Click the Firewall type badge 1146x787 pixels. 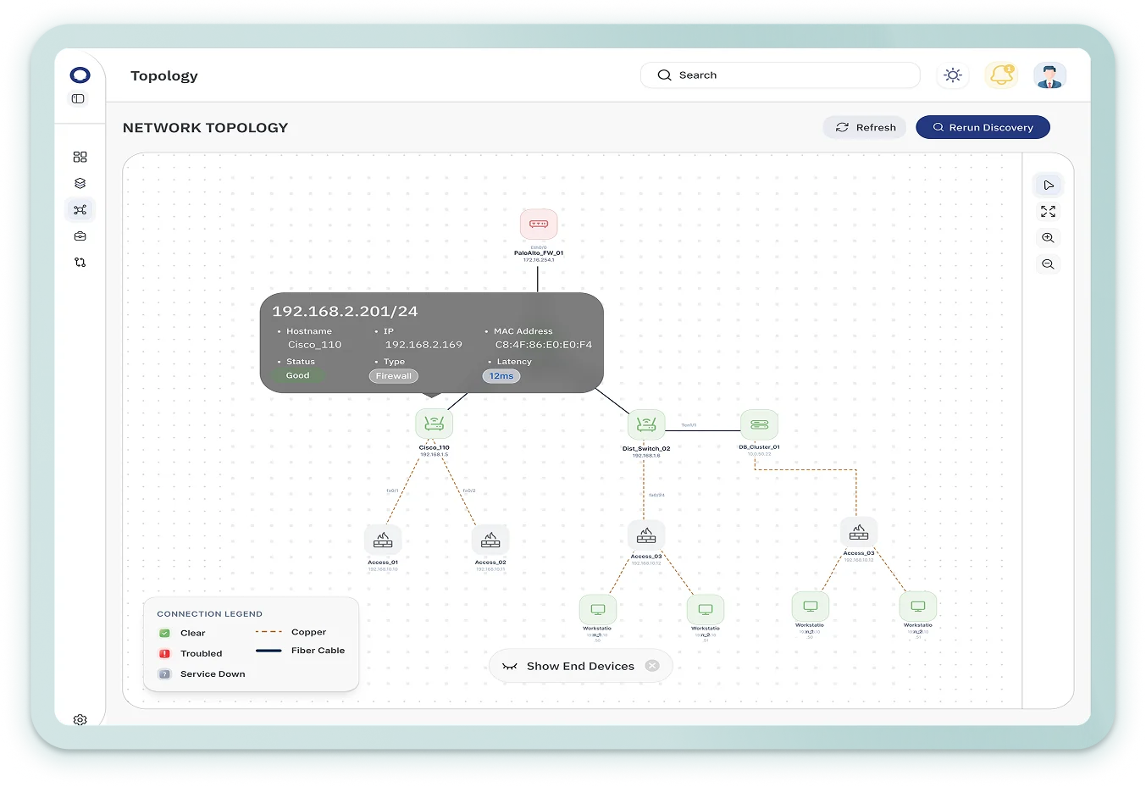pyautogui.click(x=394, y=376)
